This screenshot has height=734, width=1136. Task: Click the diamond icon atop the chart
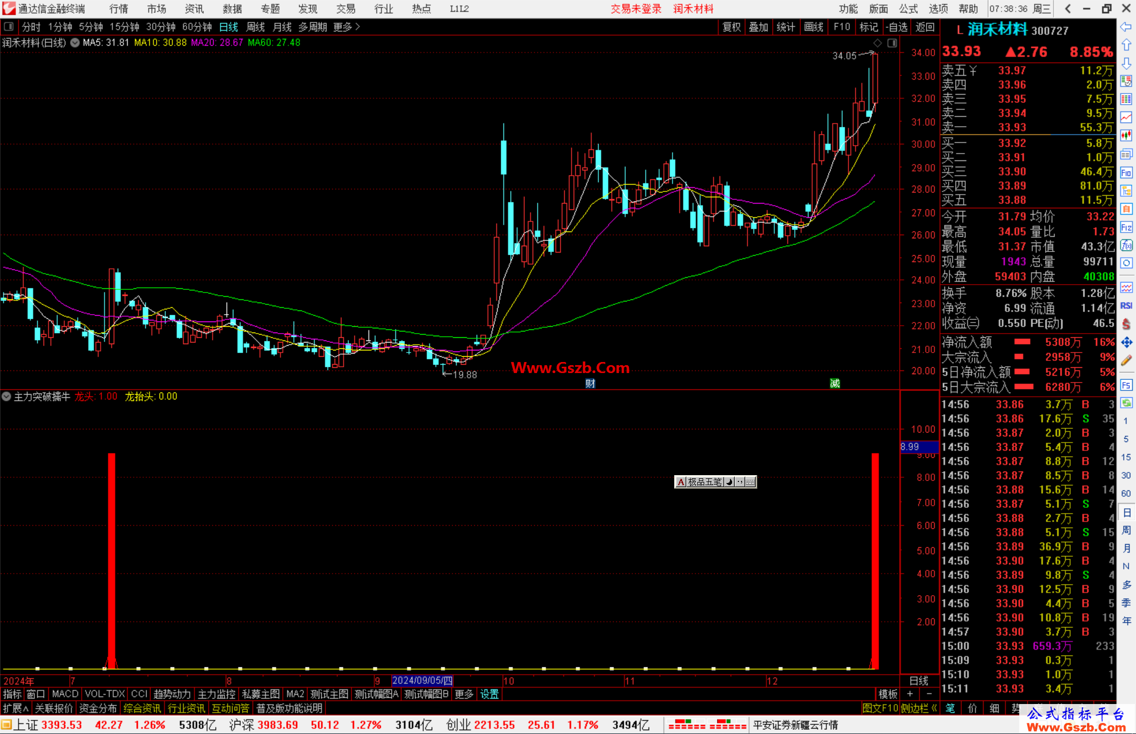click(x=877, y=43)
